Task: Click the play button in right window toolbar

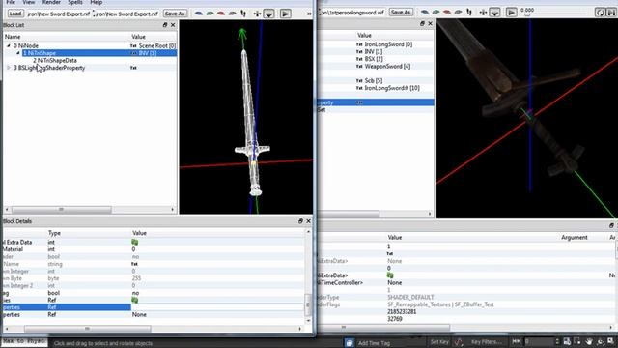Action: click(x=512, y=13)
